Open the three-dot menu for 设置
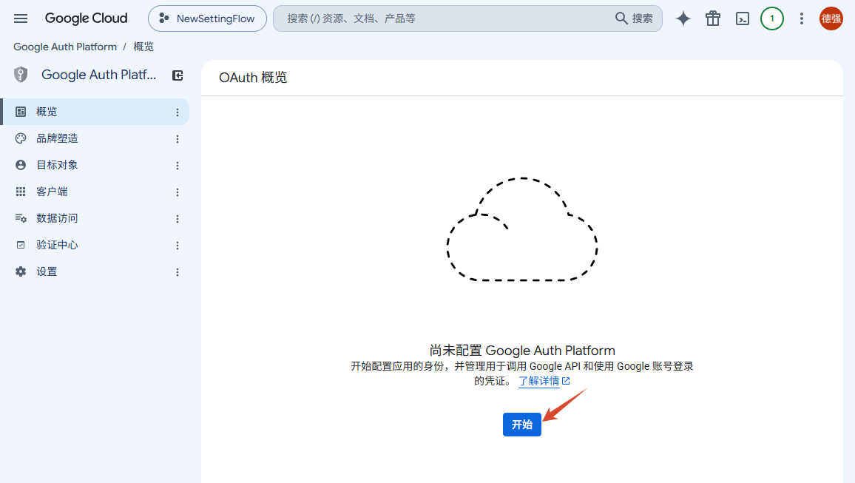 [x=178, y=273]
